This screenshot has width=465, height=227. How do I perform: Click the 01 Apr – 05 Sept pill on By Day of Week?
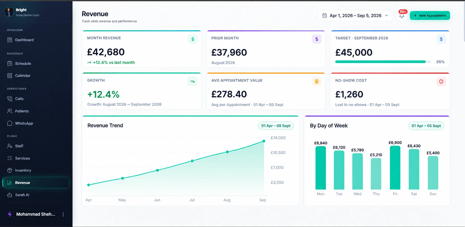pyautogui.click(x=426, y=126)
